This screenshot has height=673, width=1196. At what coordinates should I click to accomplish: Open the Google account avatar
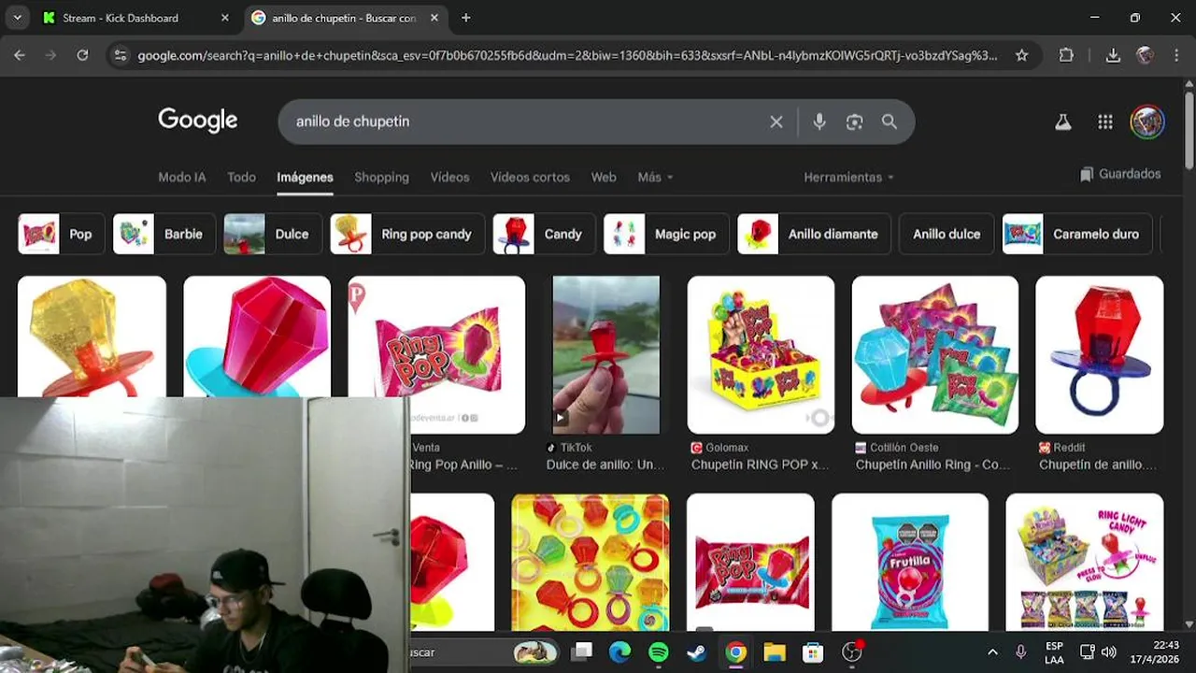tap(1146, 122)
